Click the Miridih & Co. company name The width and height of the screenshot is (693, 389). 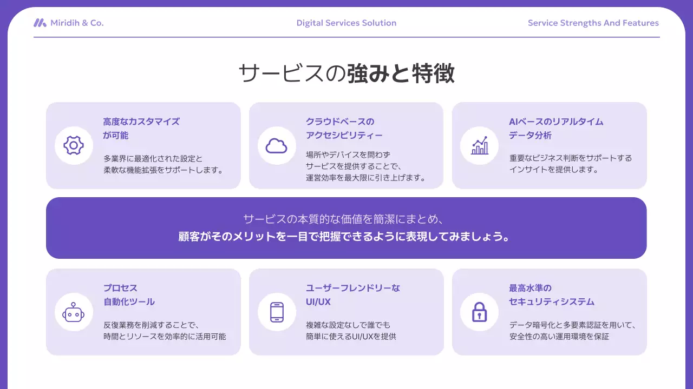tap(77, 23)
